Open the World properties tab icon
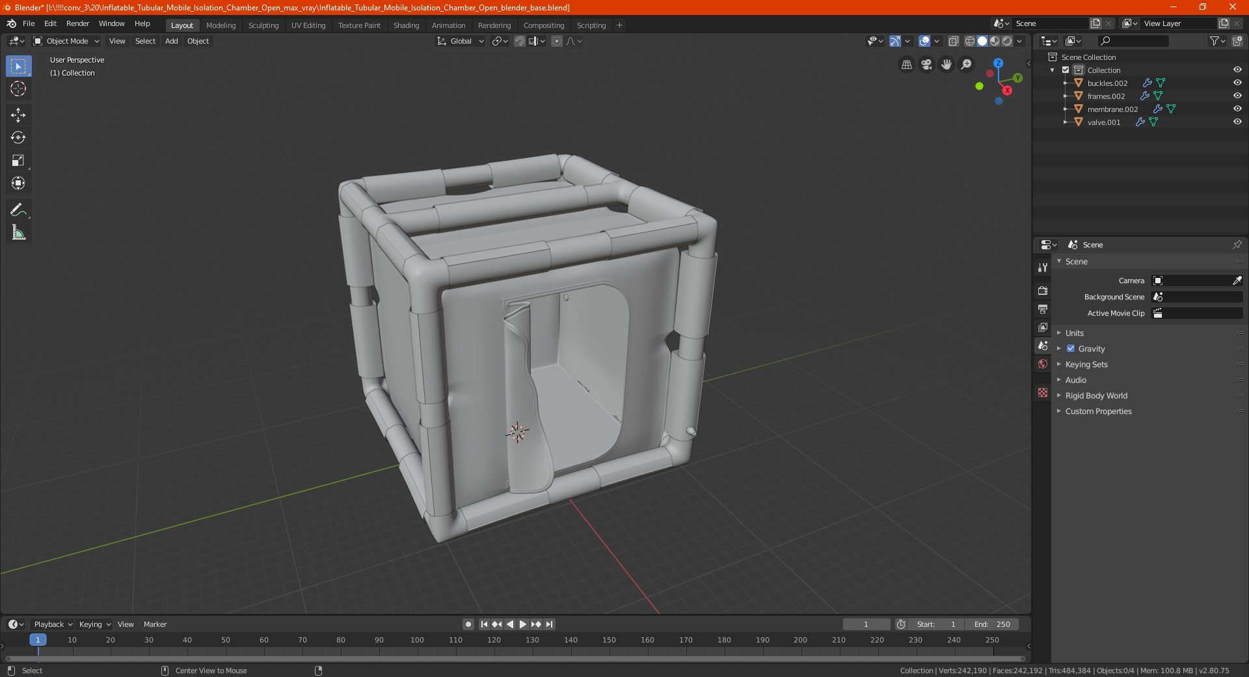Viewport: 1249px width, 677px height. coord(1043,364)
